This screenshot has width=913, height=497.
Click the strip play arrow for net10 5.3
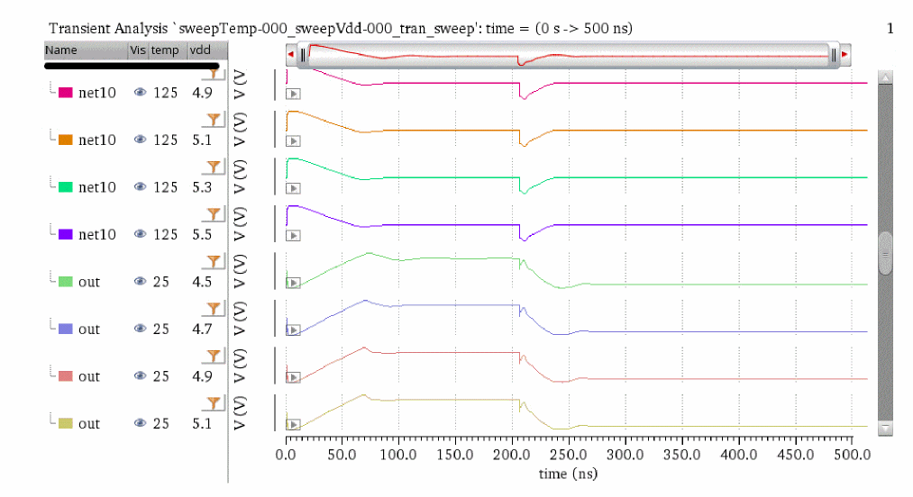point(293,188)
